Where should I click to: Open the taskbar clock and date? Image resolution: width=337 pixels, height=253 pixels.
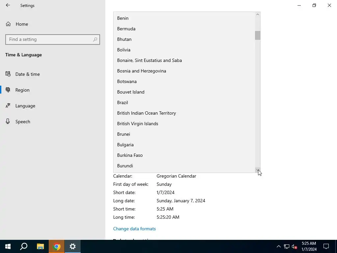[309, 246]
